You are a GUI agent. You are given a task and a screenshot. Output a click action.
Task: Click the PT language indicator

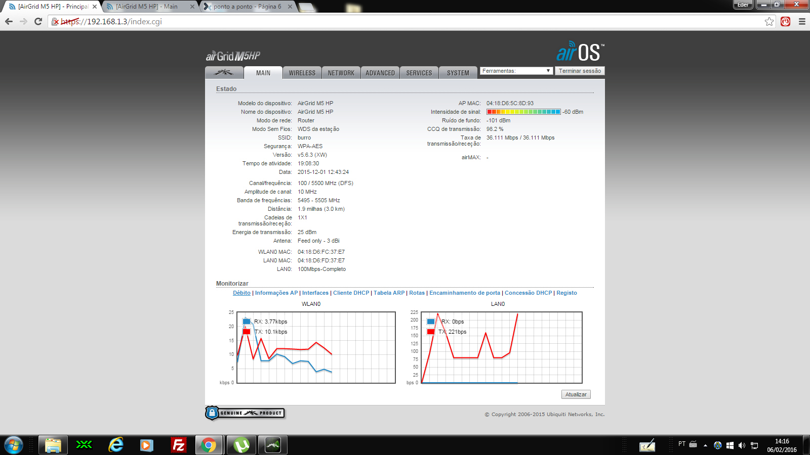click(x=682, y=444)
